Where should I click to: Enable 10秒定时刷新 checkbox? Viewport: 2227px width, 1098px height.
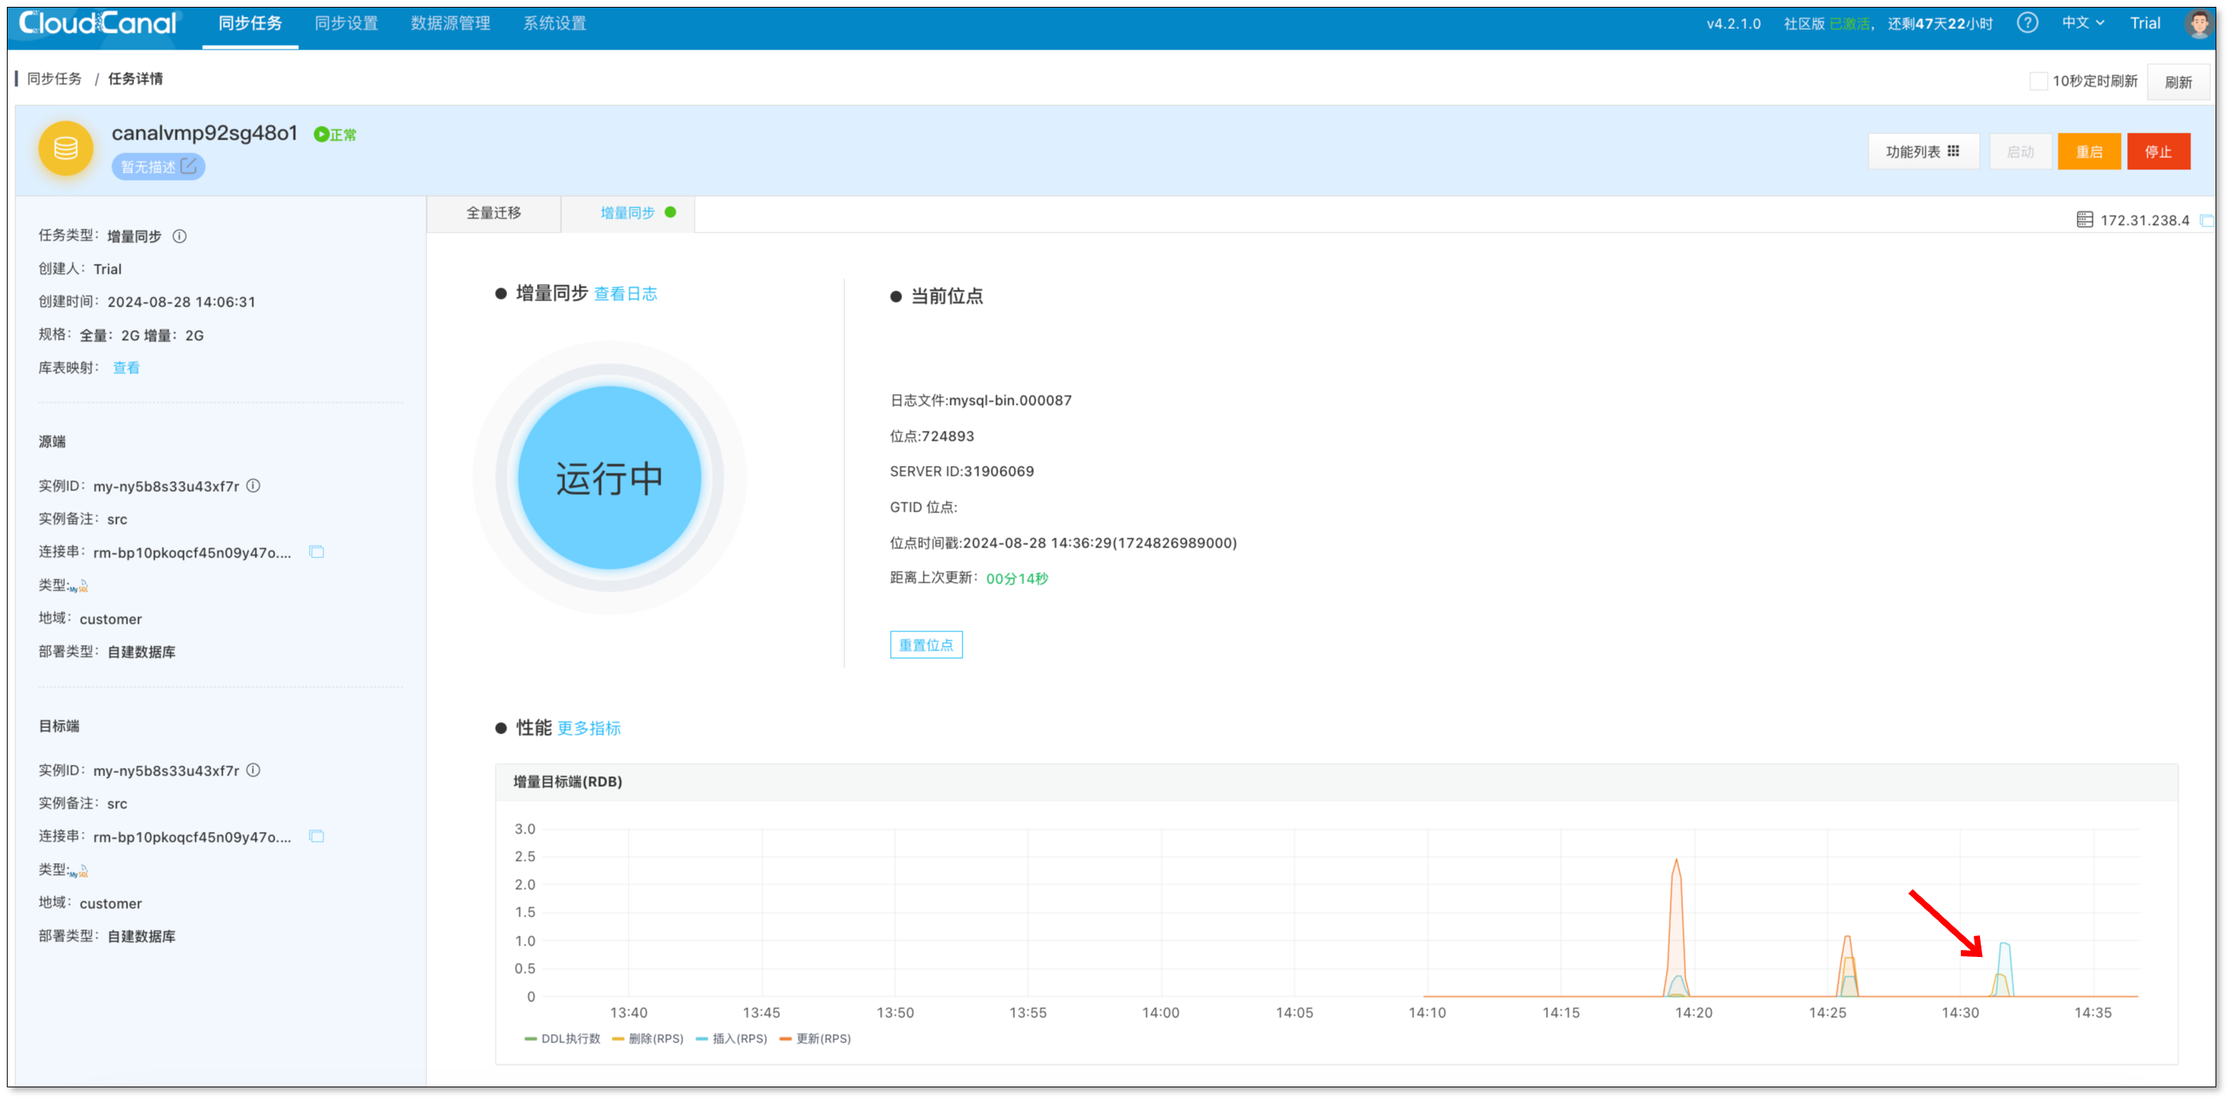pos(2038,82)
